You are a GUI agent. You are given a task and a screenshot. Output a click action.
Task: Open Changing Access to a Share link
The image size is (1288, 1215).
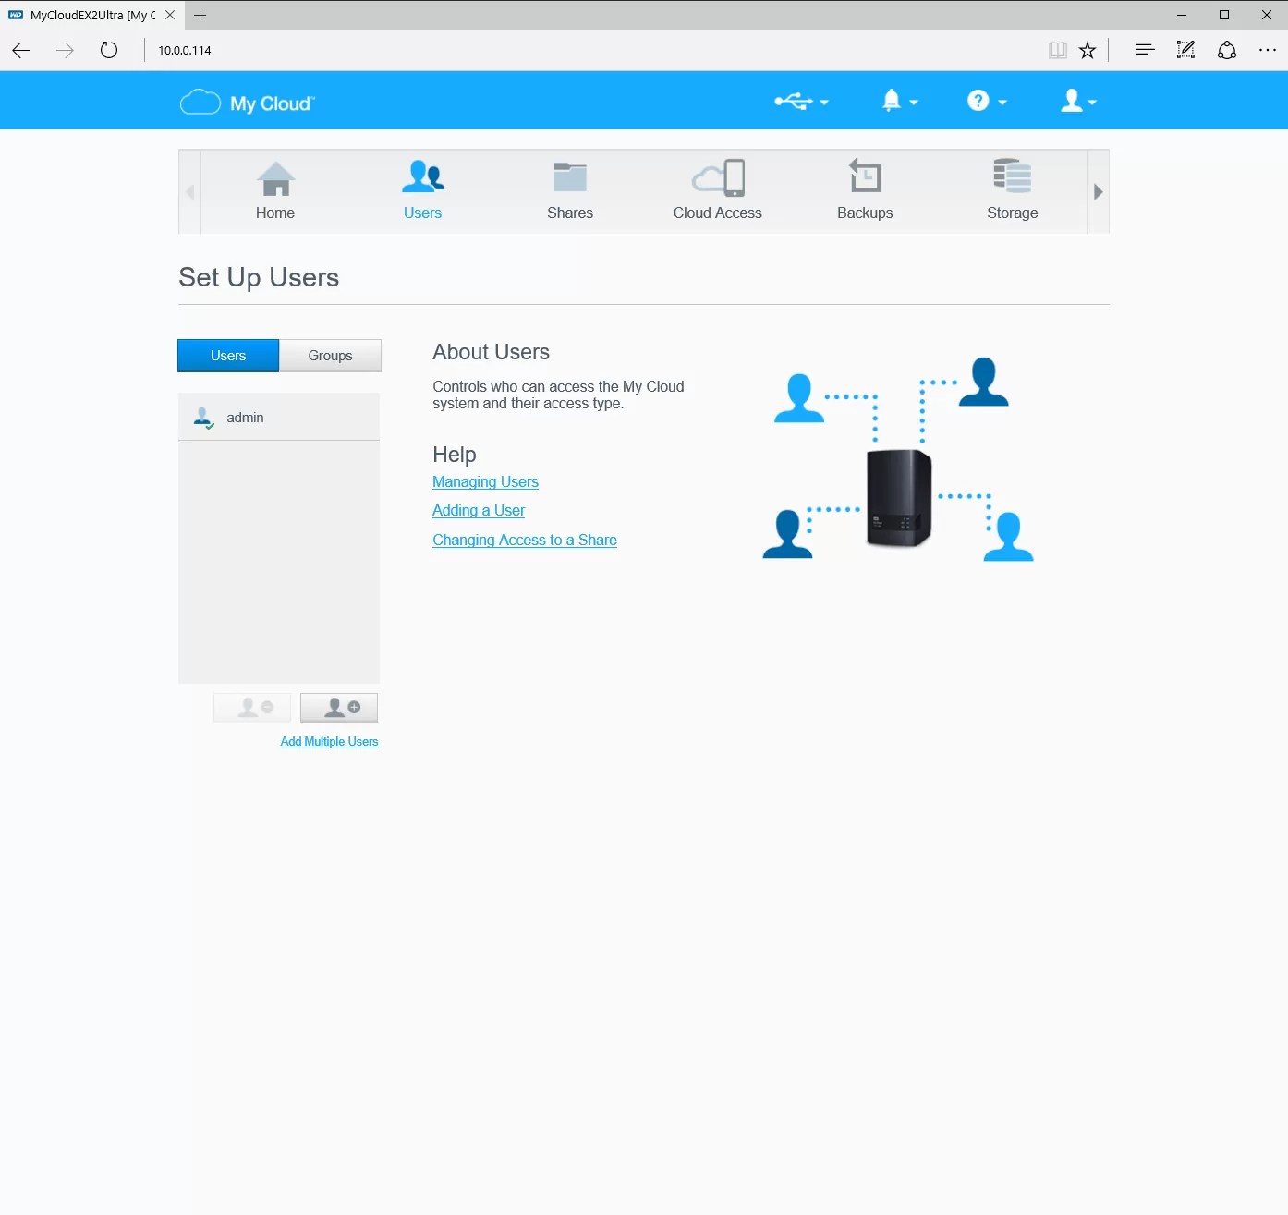tap(525, 540)
